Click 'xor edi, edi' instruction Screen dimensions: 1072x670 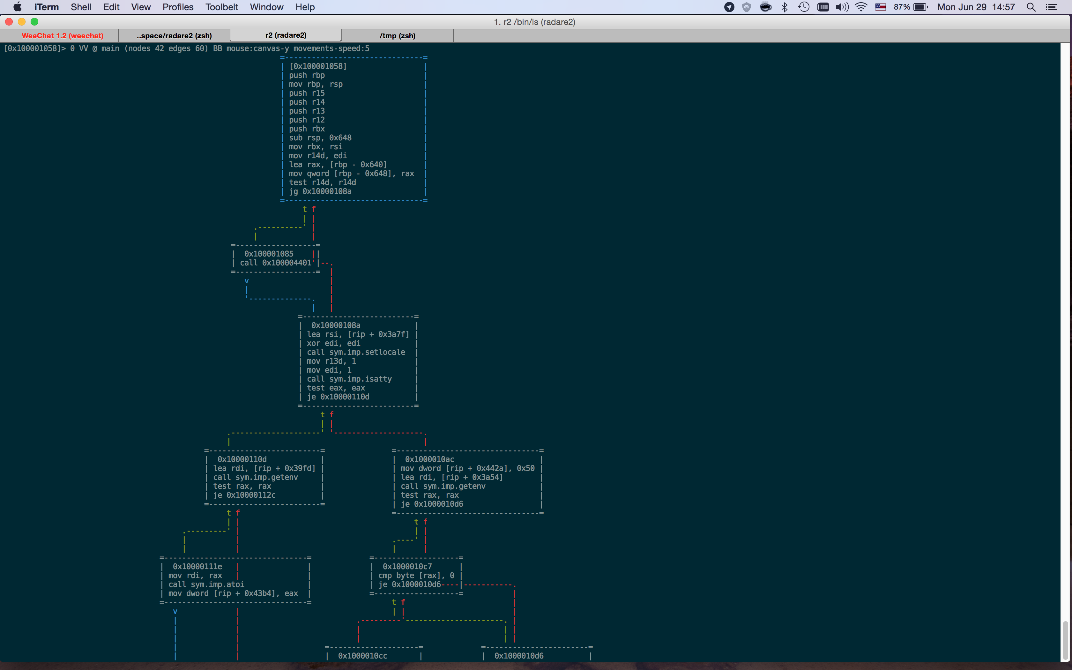(x=333, y=343)
